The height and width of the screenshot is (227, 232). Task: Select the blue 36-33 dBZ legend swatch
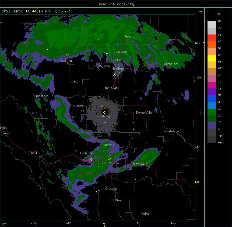tap(212, 98)
